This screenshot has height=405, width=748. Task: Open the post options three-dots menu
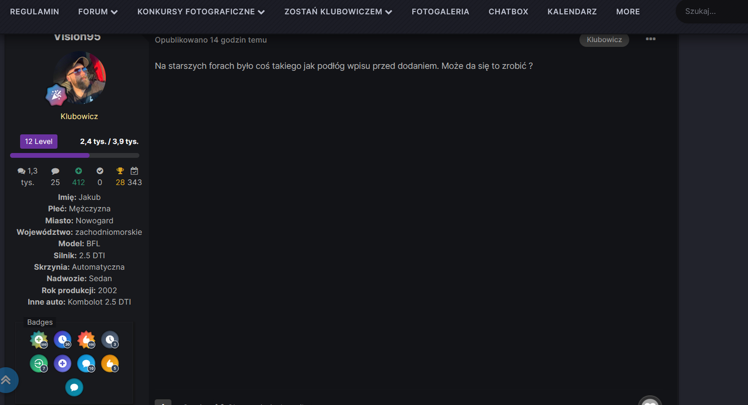point(650,39)
